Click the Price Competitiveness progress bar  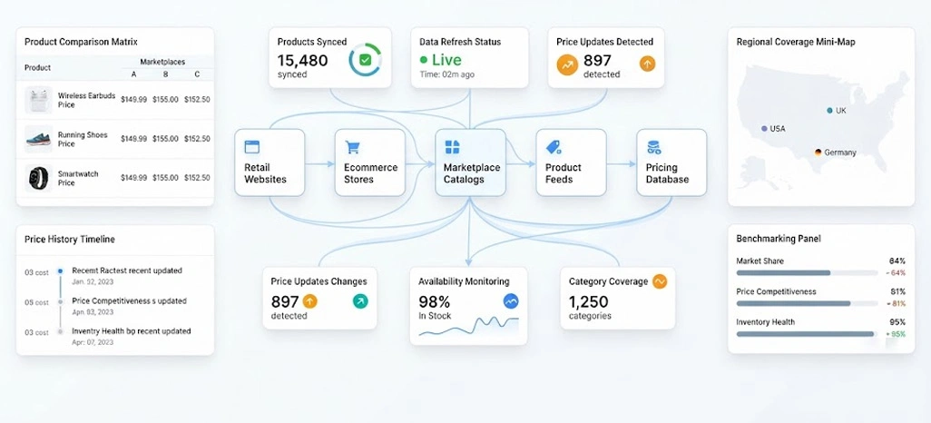pos(807,303)
